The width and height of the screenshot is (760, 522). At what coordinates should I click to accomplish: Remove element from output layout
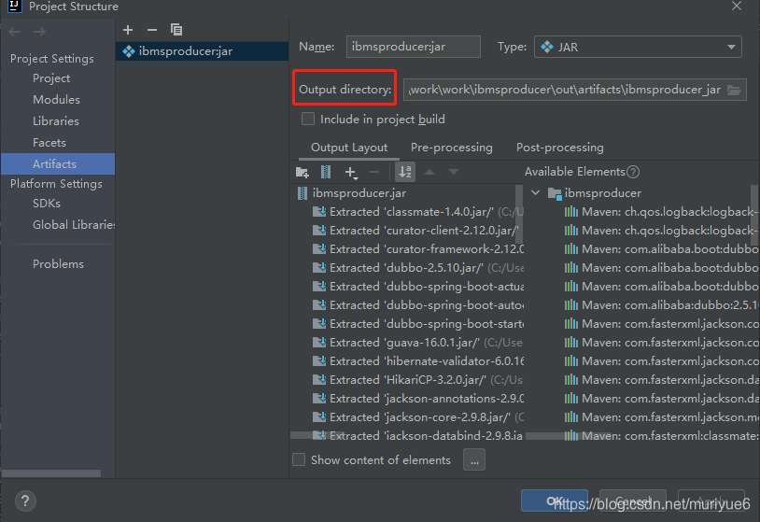tap(374, 172)
